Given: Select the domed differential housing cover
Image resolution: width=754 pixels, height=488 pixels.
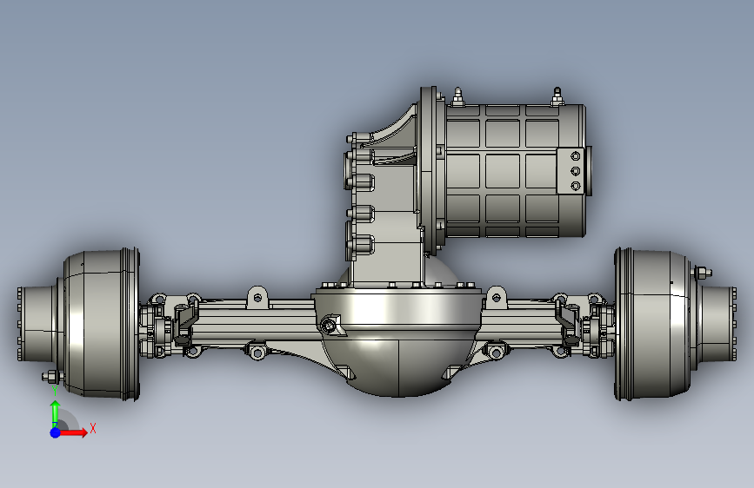Looking at the screenshot, I should click(x=399, y=363).
